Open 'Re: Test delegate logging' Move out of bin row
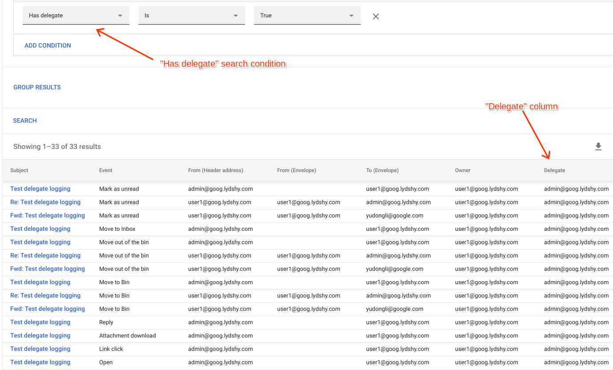Image resolution: width=613 pixels, height=370 pixels. 45,256
